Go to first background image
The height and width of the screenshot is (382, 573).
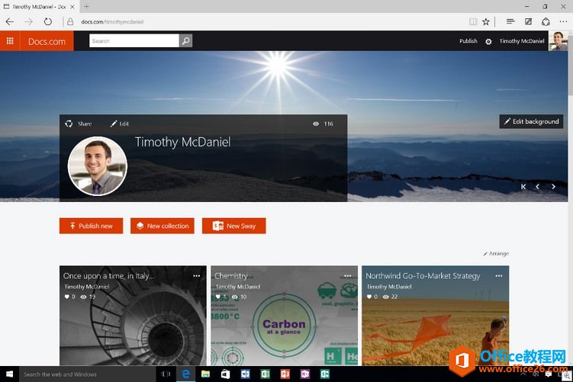click(x=523, y=187)
